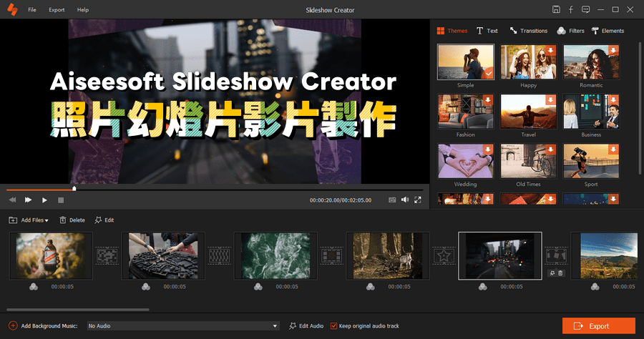
Task: Select the Travel theme thumbnail
Action: point(528,112)
